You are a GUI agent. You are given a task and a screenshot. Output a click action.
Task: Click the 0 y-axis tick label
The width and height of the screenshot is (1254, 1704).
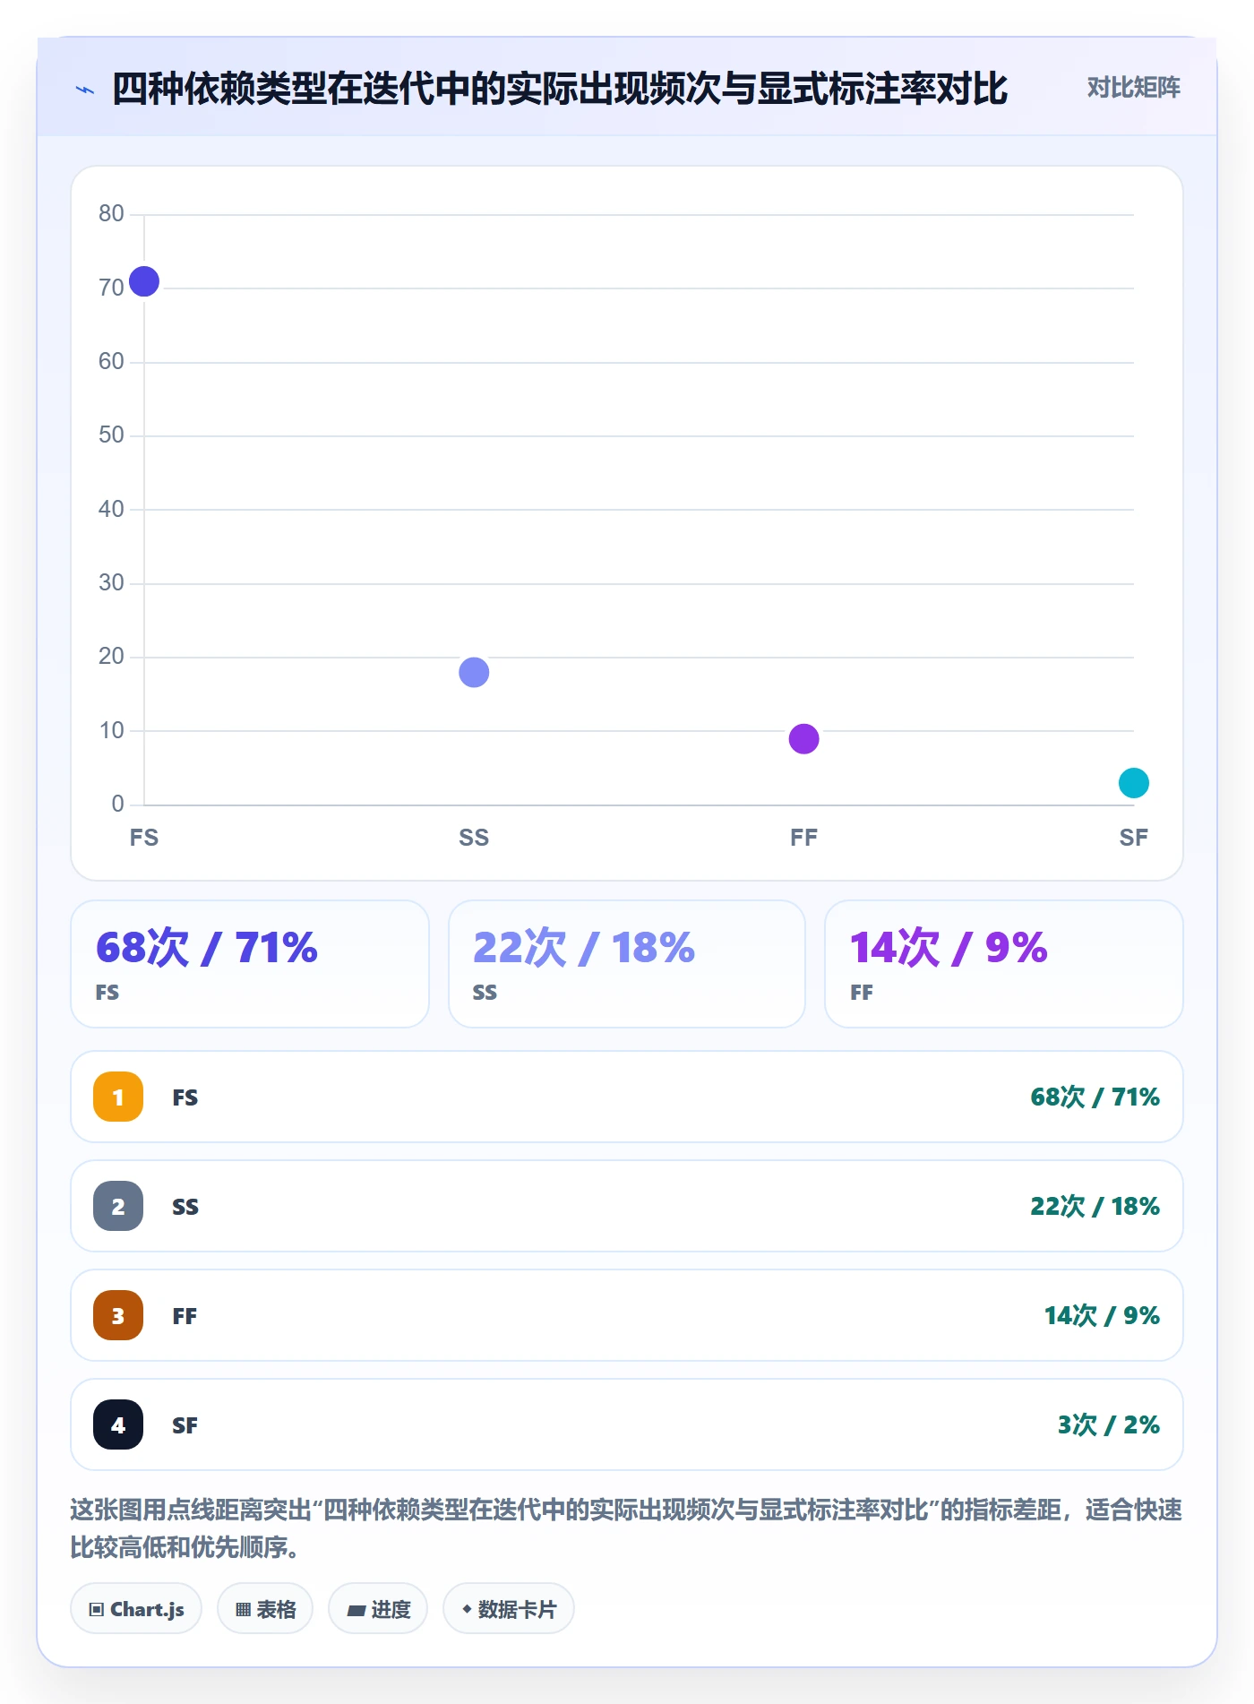pos(117,804)
